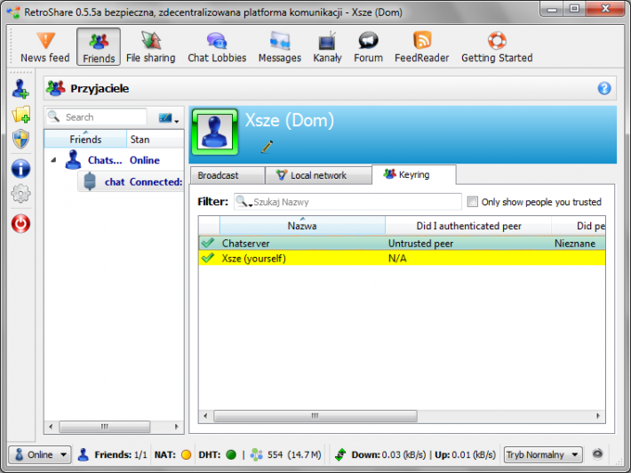Viewport: 631px width, 473px height.
Task: Select the Chatserver keyring row
Action: pos(402,243)
